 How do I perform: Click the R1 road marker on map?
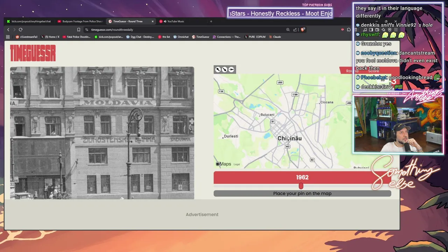point(273,122)
